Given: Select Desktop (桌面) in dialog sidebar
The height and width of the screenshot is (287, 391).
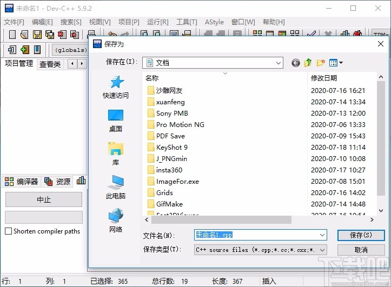Looking at the screenshot, I should [x=116, y=121].
